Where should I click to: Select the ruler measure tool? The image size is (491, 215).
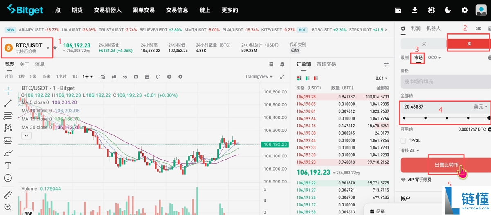[8, 195]
